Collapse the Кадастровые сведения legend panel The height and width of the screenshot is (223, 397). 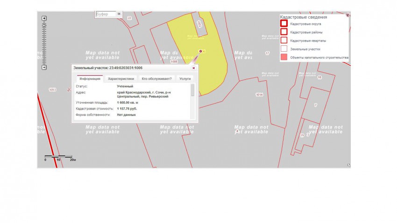click(x=347, y=15)
